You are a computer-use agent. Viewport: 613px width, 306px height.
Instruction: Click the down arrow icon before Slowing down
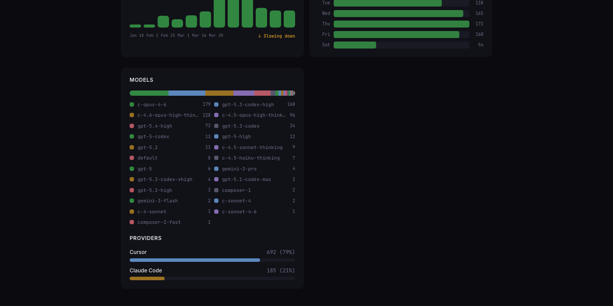pos(260,36)
